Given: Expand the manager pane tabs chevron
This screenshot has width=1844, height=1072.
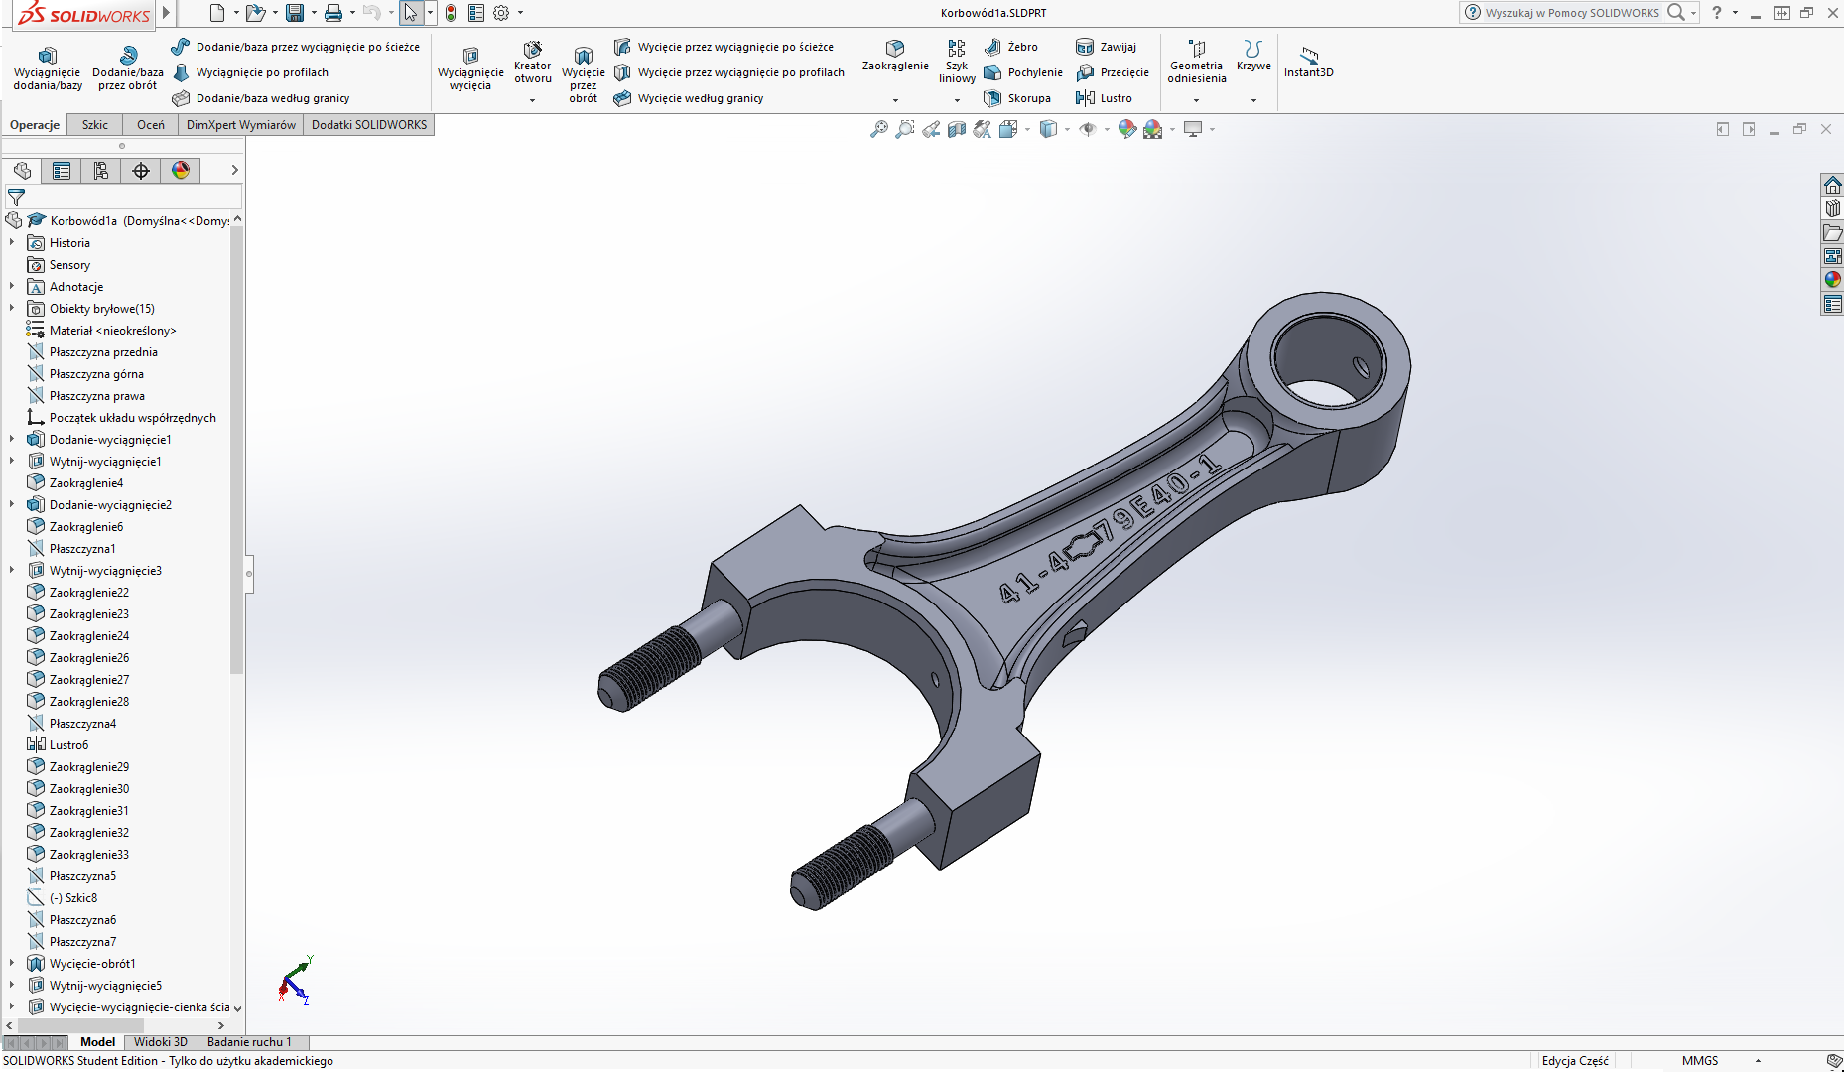Looking at the screenshot, I should (234, 171).
